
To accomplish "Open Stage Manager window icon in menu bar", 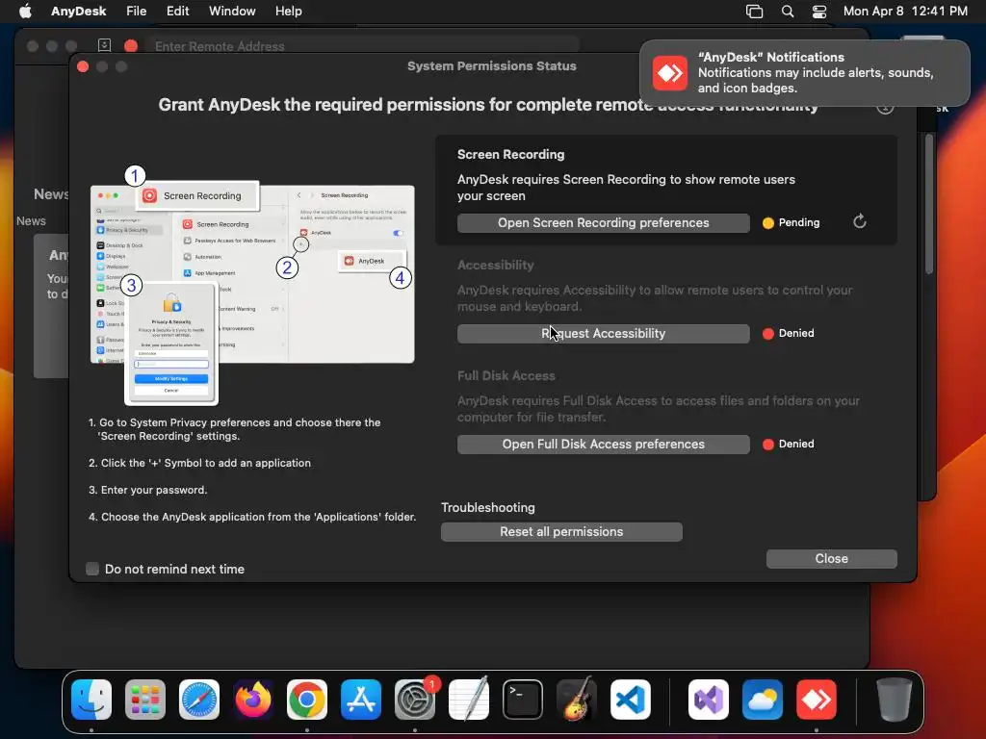I will pos(754,12).
